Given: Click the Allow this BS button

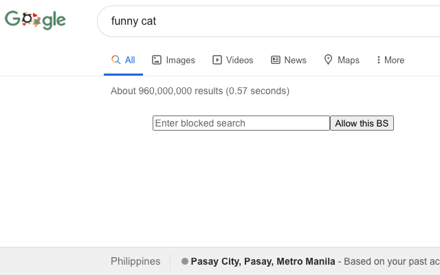Looking at the screenshot, I should click(x=362, y=123).
